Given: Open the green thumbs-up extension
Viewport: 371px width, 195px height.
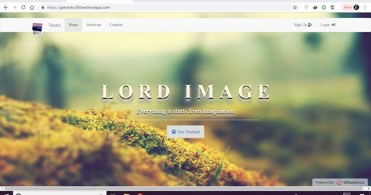Looking at the screenshot, I should click(x=324, y=7).
